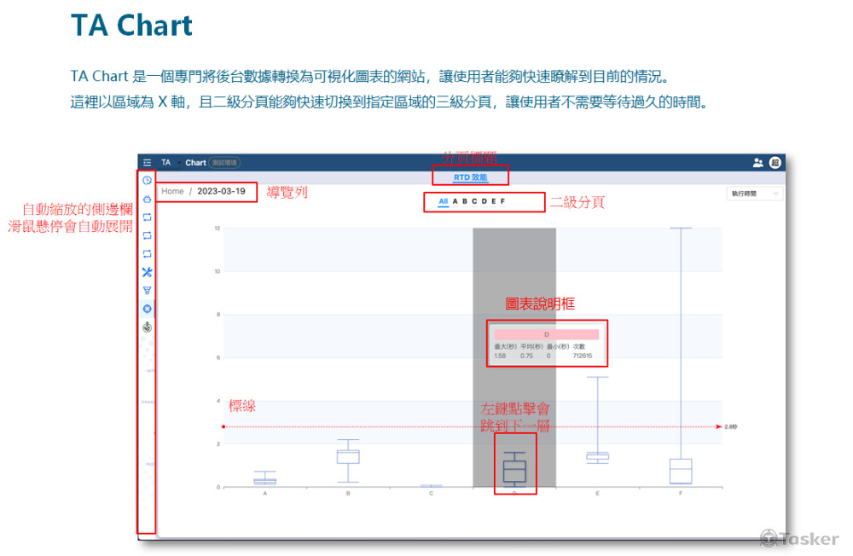The width and height of the screenshot is (853, 556).
Task: Open the wrench and screwdriver tools icon
Action: (x=147, y=272)
